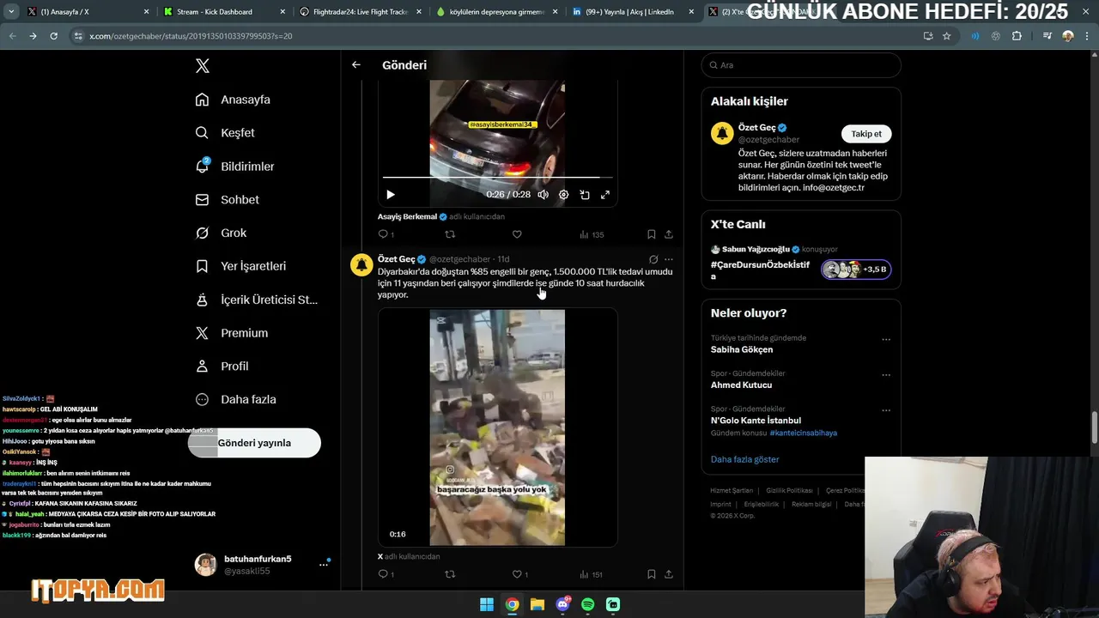This screenshot has height=618, width=1099.
Task: Follow Özet Geç with Takip et
Action: pyautogui.click(x=866, y=134)
